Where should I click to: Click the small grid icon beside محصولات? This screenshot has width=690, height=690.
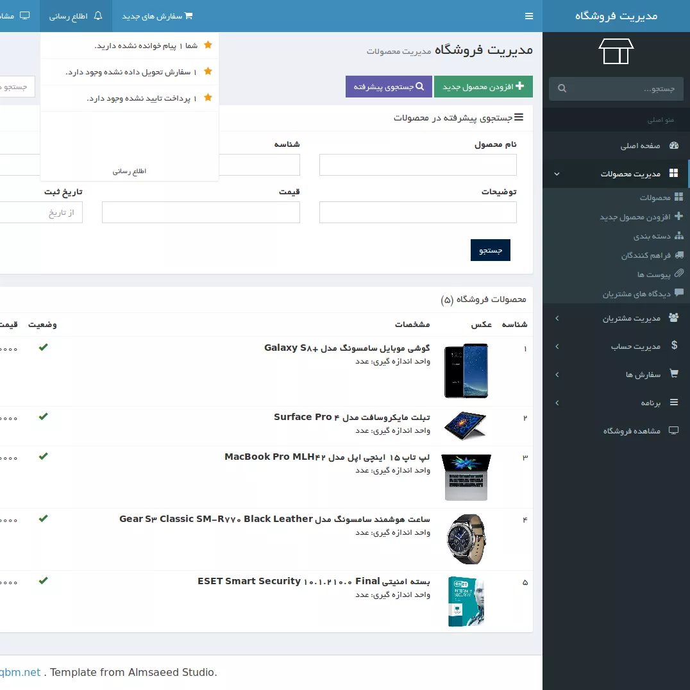click(x=679, y=197)
